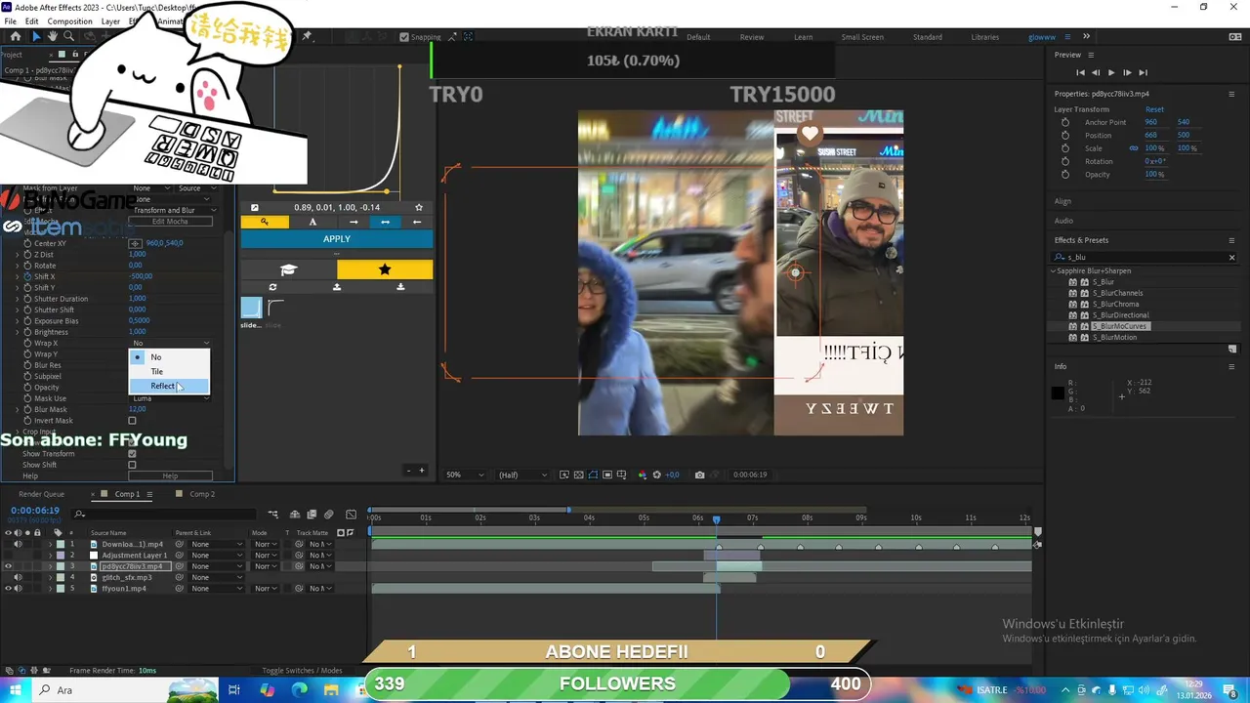
Task: Choose Tile in the Wrap X list
Action: pyautogui.click(x=169, y=371)
